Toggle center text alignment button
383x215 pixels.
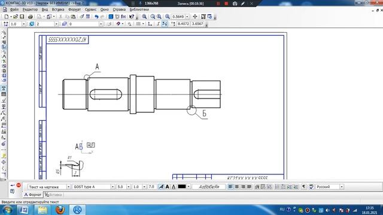237,187
